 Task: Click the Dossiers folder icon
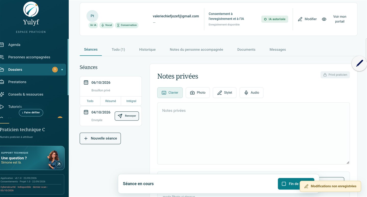tap(2, 70)
